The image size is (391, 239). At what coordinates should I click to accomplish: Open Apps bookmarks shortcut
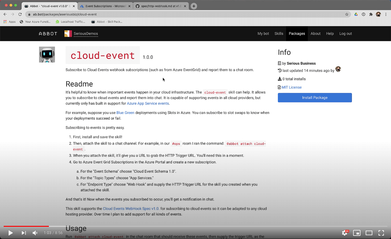pos(9,22)
